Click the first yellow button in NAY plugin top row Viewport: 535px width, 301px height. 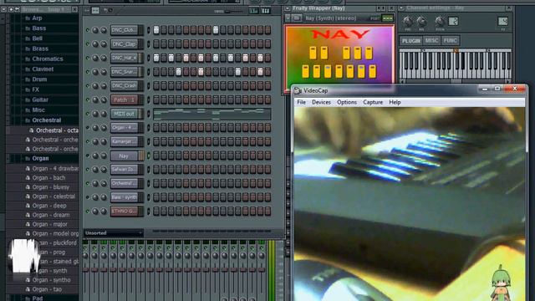[313, 54]
